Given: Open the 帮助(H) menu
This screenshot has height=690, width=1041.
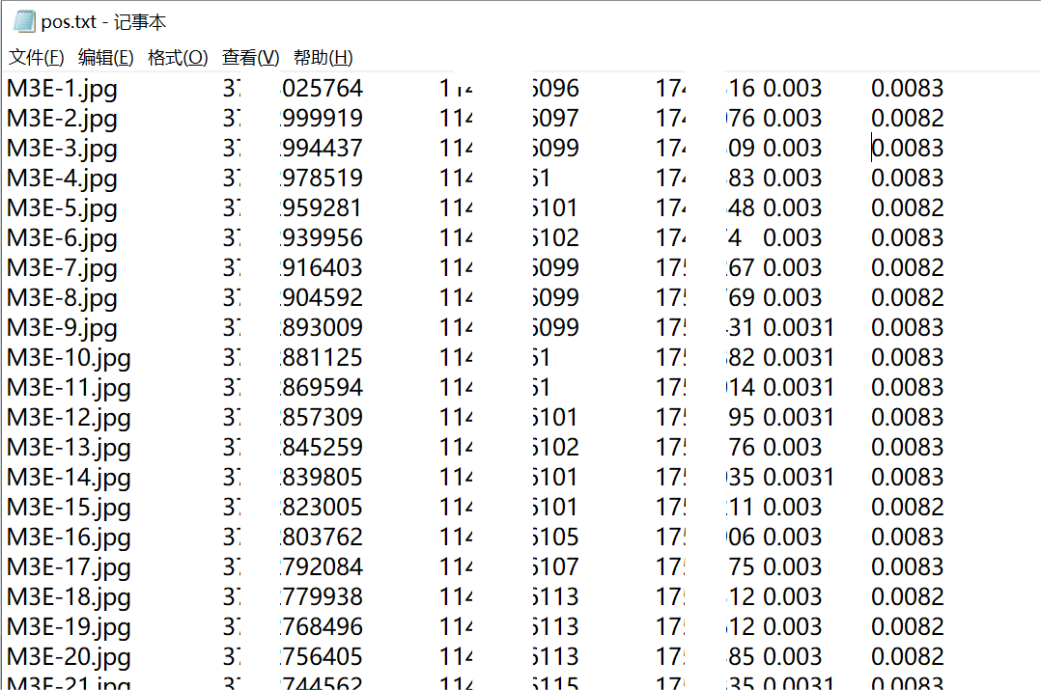Looking at the screenshot, I should 323,58.
